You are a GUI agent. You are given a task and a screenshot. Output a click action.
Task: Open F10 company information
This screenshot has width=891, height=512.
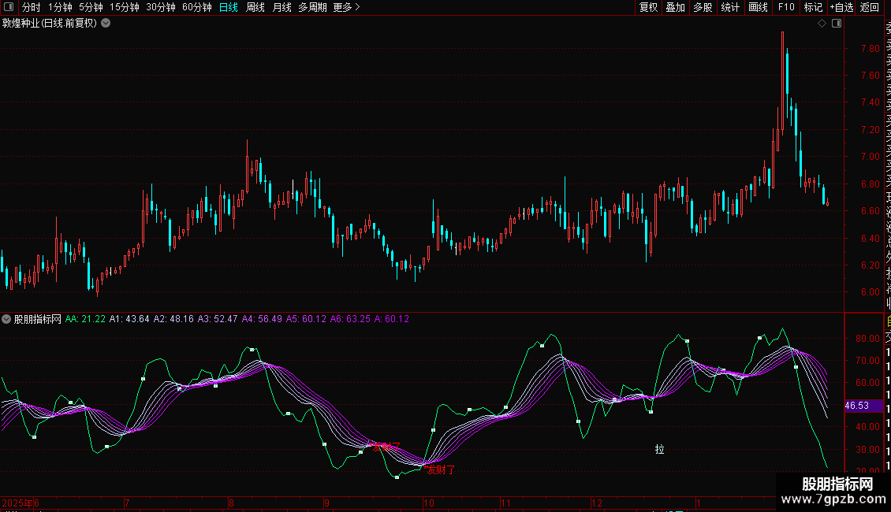[x=786, y=7]
